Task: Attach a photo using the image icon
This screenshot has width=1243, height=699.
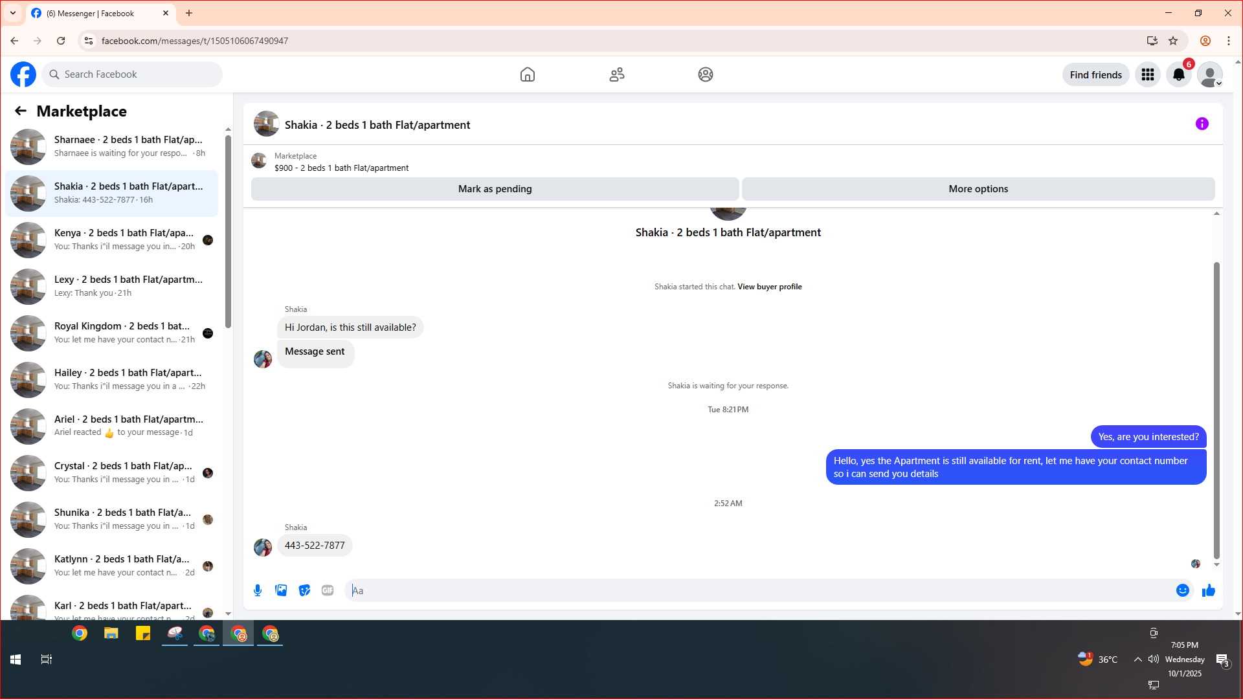Action: click(281, 590)
